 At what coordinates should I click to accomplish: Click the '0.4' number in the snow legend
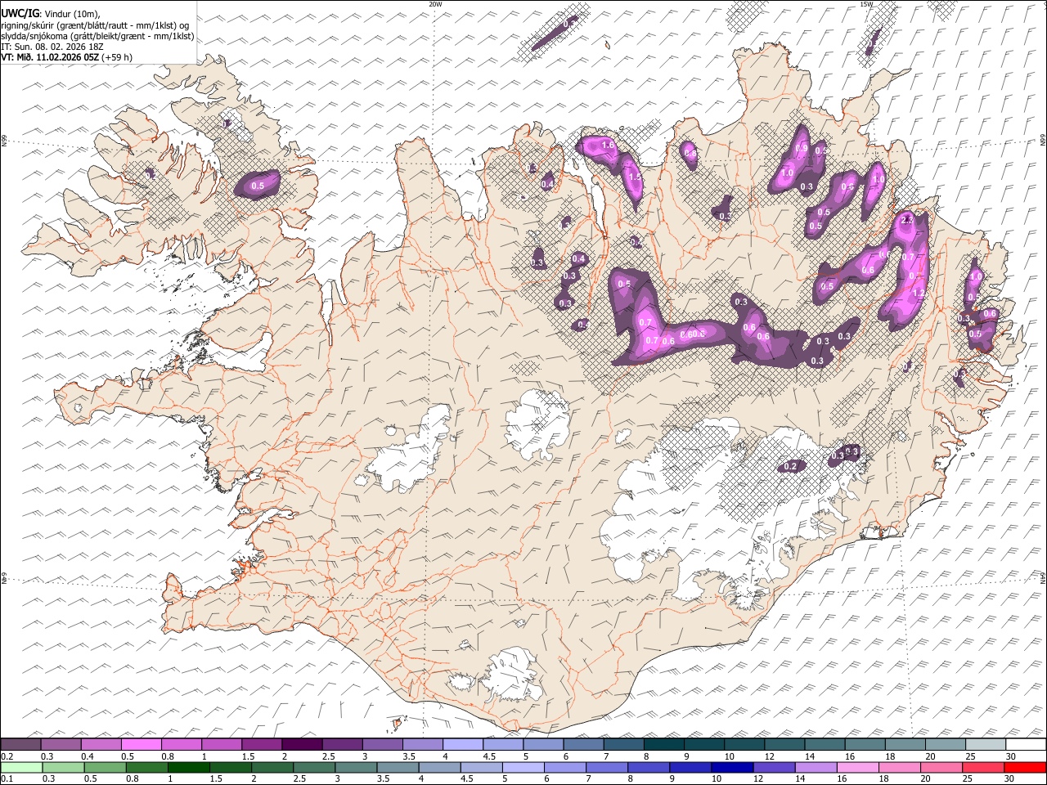click(88, 756)
